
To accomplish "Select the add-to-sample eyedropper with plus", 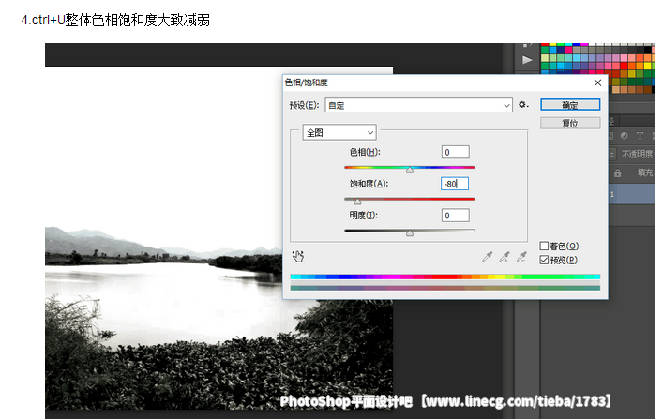I will tap(505, 256).
